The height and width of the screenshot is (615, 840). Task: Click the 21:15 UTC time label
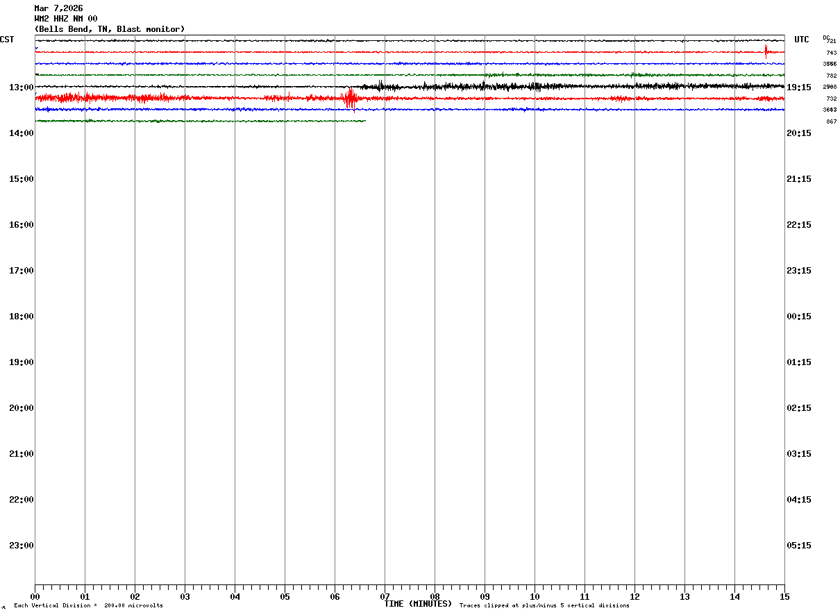point(799,179)
